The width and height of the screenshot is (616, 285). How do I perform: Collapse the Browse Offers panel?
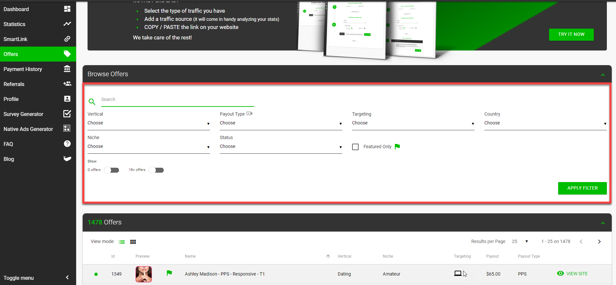point(603,75)
